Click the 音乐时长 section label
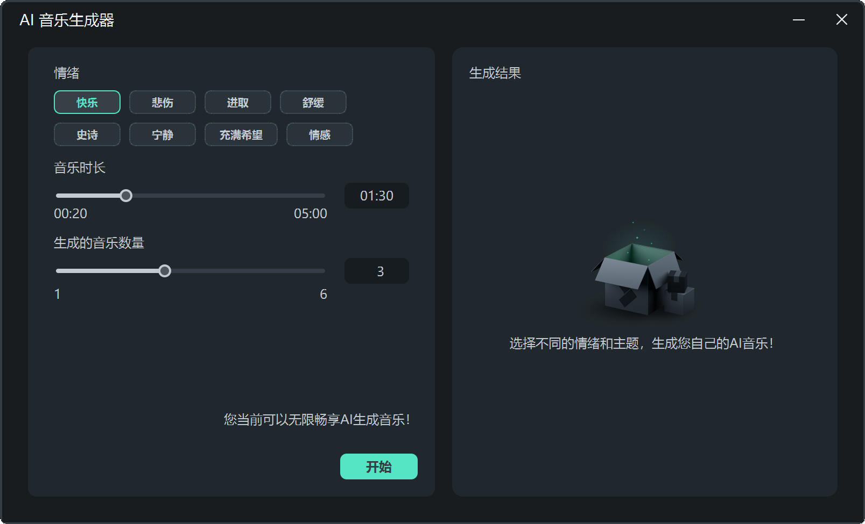This screenshot has width=865, height=524. pyautogui.click(x=81, y=167)
